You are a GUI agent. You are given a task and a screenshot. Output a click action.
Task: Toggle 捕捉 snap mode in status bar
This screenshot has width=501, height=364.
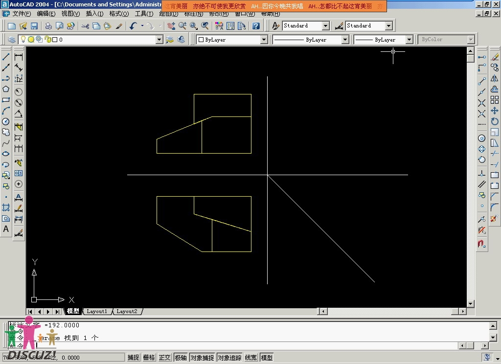point(133,358)
